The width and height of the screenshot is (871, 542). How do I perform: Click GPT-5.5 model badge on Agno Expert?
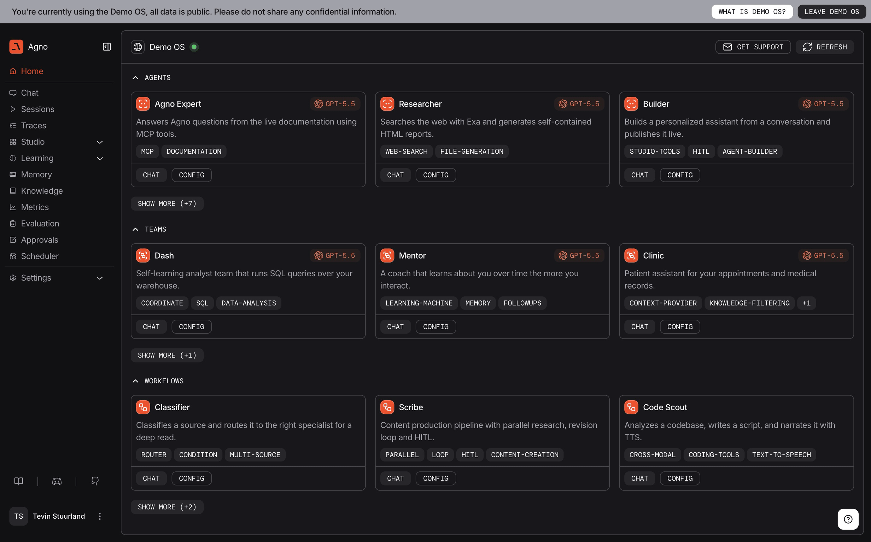(335, 104)
